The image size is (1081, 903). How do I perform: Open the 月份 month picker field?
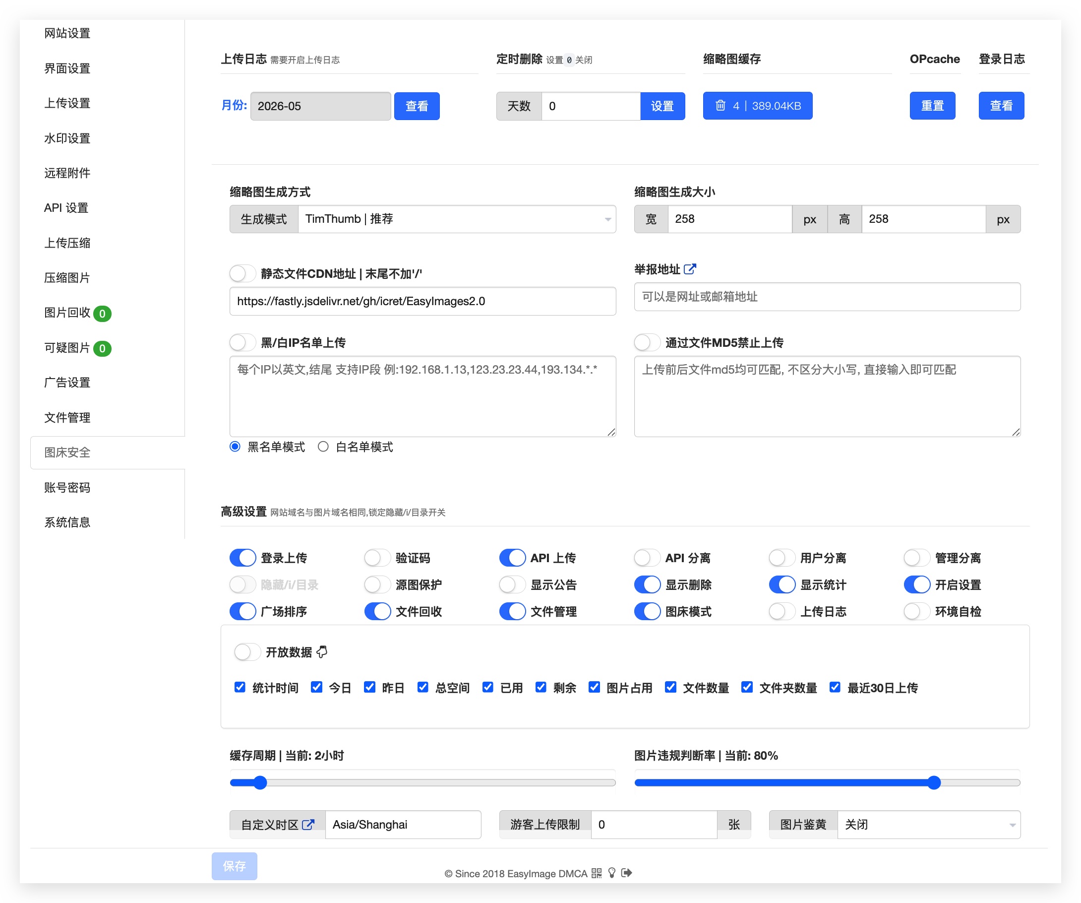[321, 106]
